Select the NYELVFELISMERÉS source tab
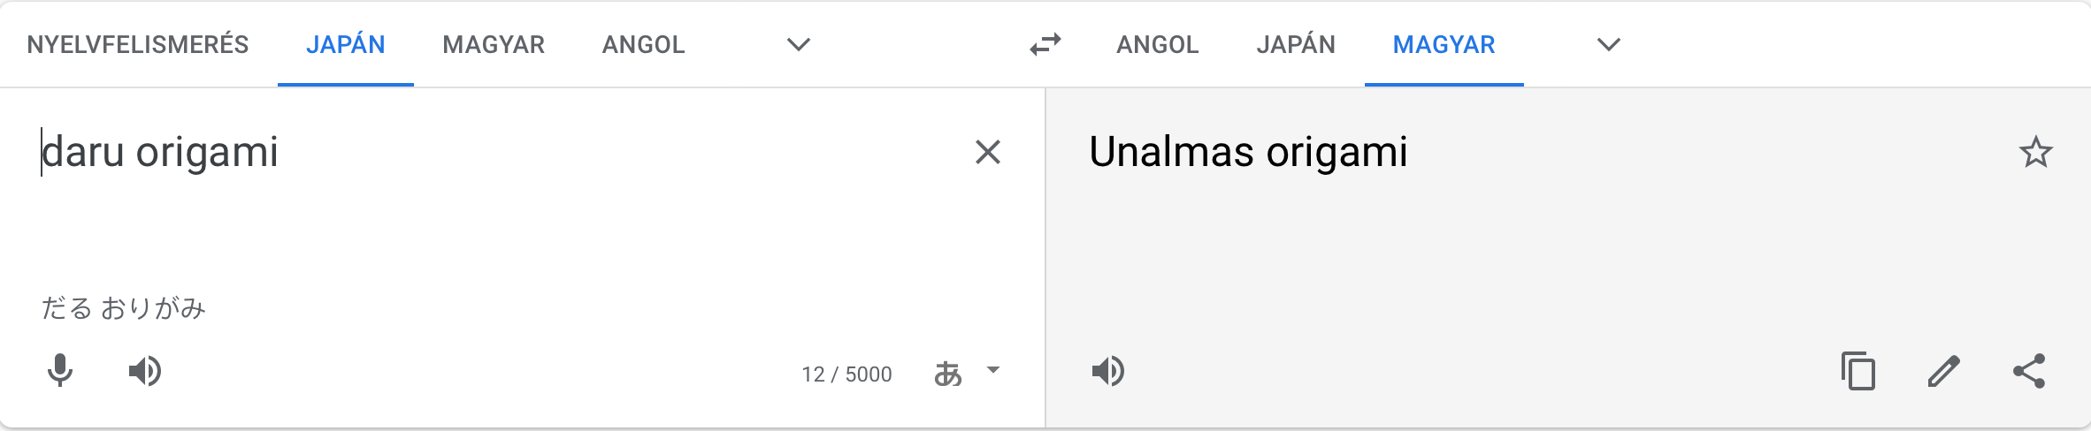Viewport: 2091px width, 431px height. click(x=138, y=44)
